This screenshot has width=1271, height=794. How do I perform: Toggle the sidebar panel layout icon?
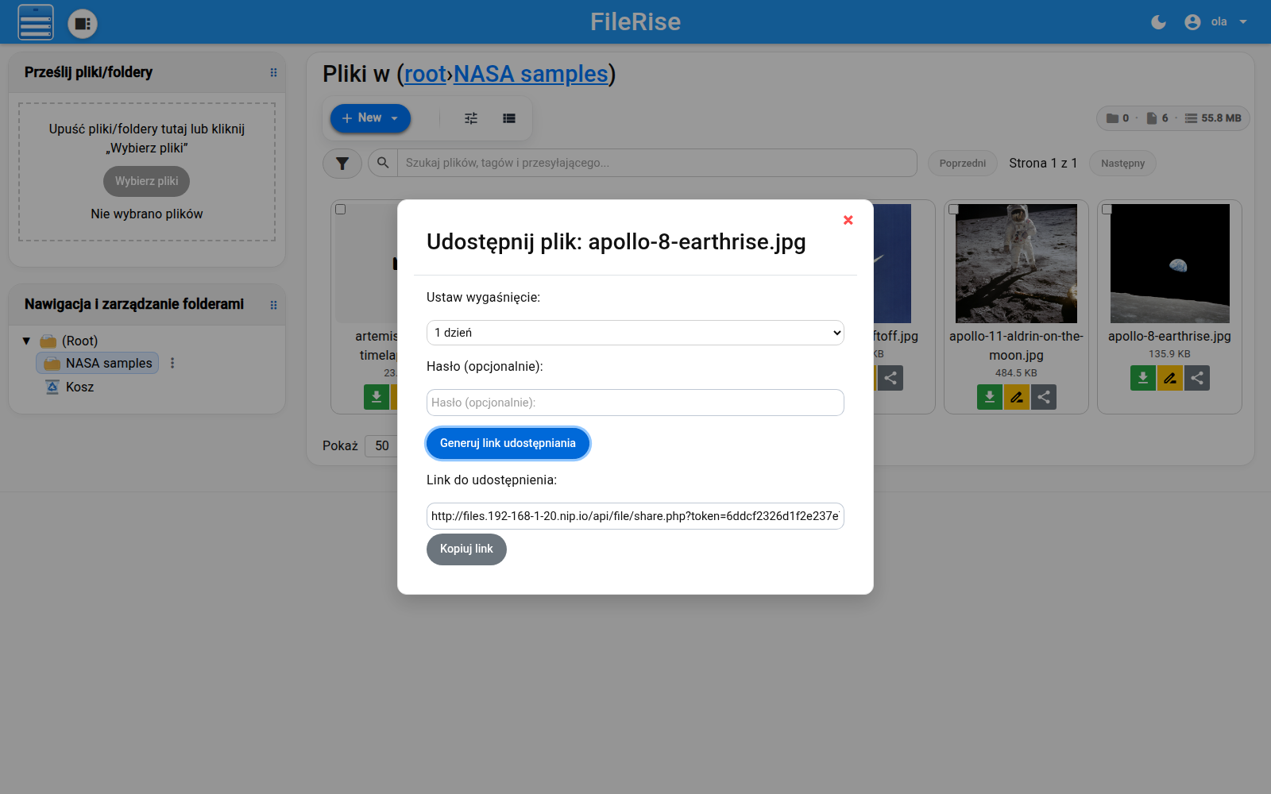click(x=83, y=23)
